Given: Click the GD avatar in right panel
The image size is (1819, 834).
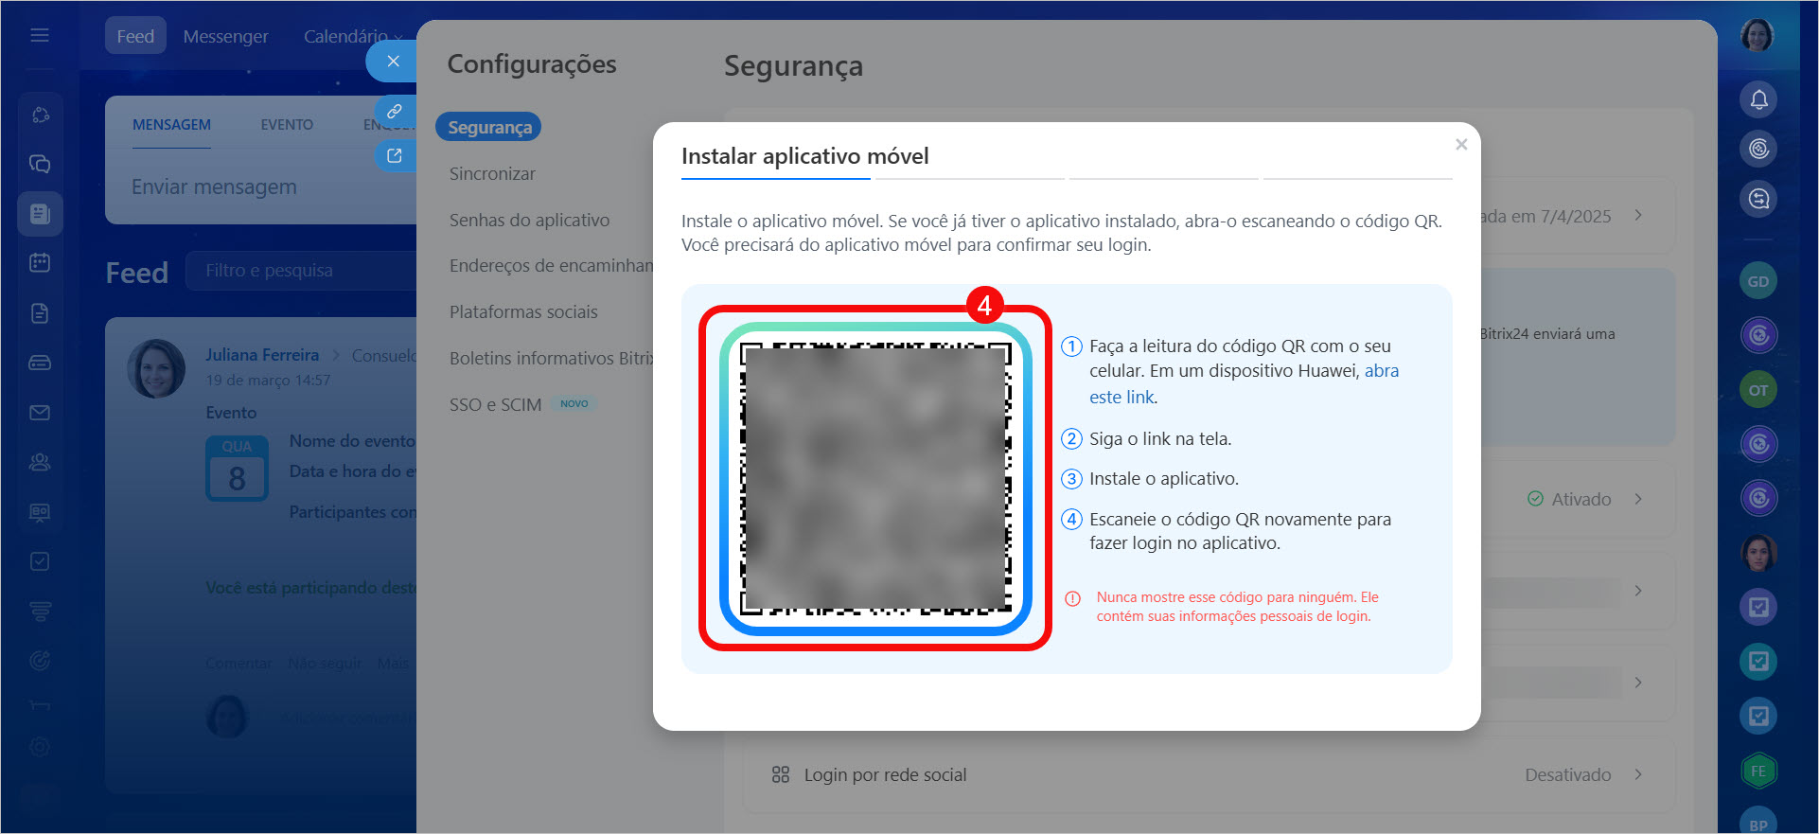Looking at the screenshot, I should pos(1757,281).
